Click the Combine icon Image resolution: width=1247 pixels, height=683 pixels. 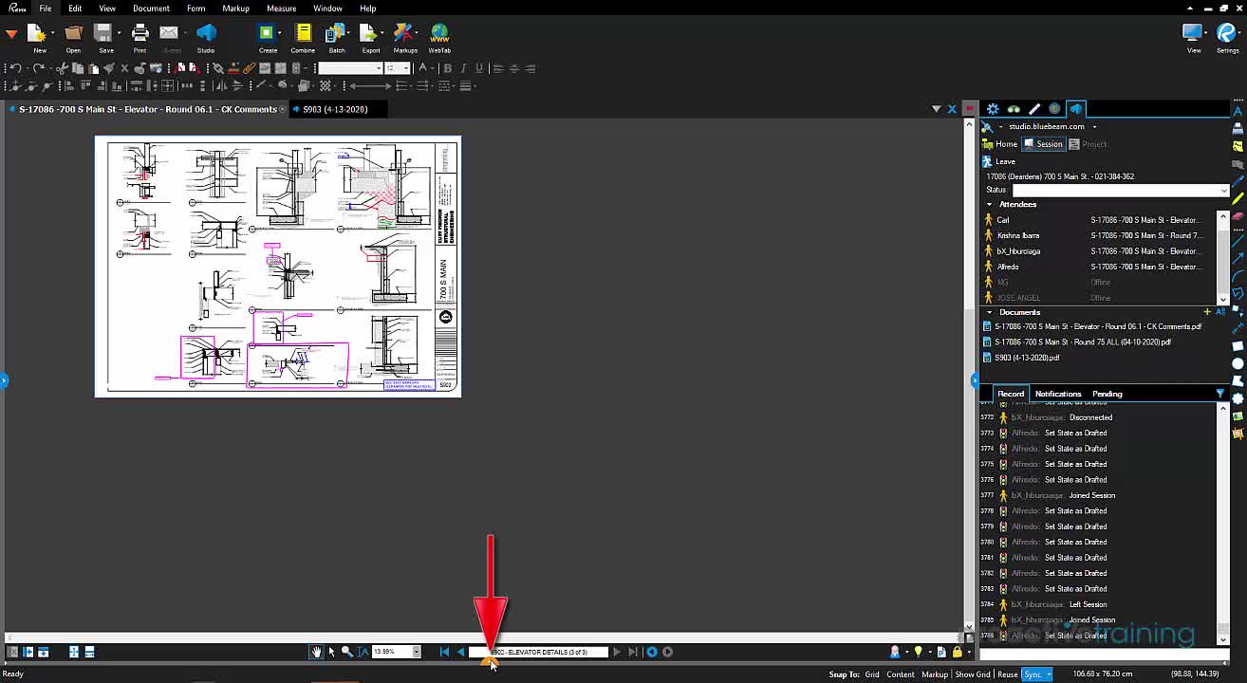point(303,34)
